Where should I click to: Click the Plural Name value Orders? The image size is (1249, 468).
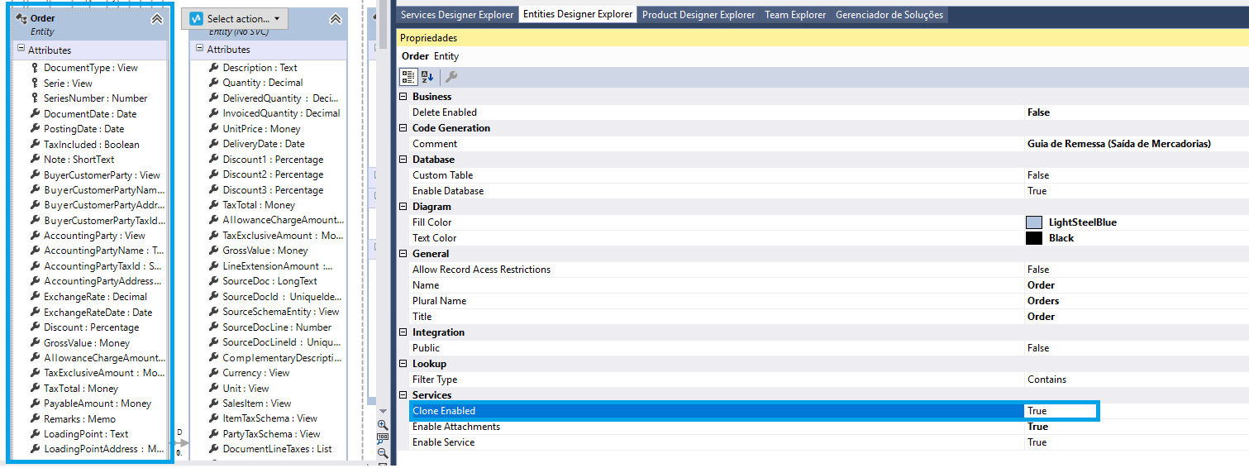tap(1043, 301)
